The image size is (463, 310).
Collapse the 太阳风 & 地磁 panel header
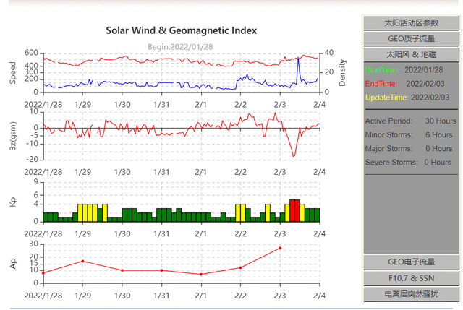point(411,54)
